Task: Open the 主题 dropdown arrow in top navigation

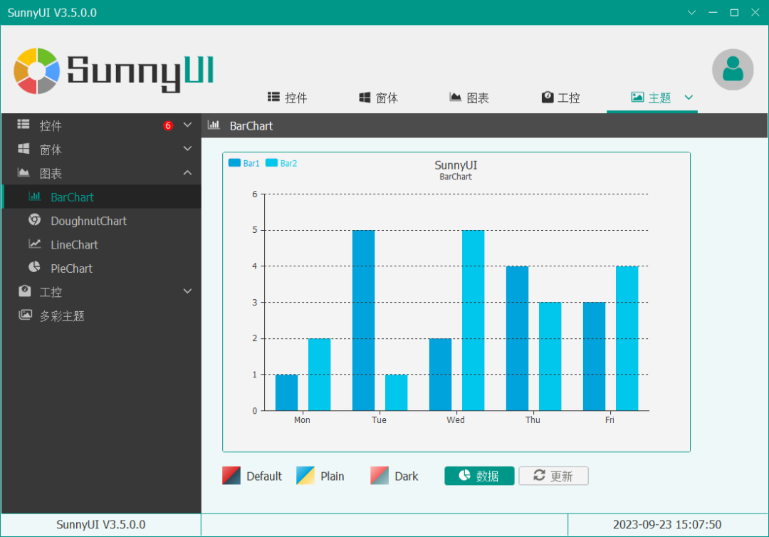Action: click(x=689, y=98)
